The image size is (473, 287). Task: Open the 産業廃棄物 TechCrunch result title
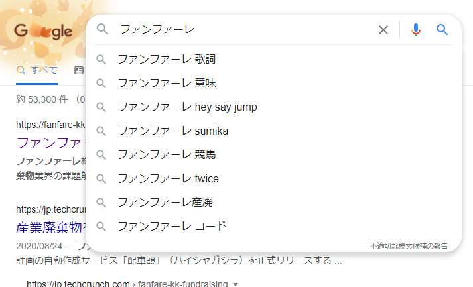click(51, 227)
